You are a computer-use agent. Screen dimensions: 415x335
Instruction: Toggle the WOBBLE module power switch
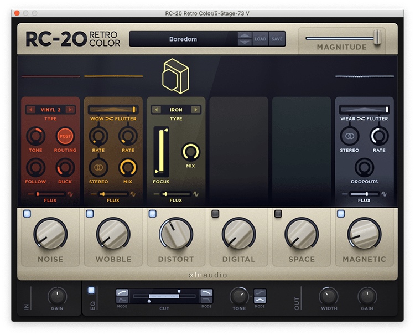tap(90, 213)
